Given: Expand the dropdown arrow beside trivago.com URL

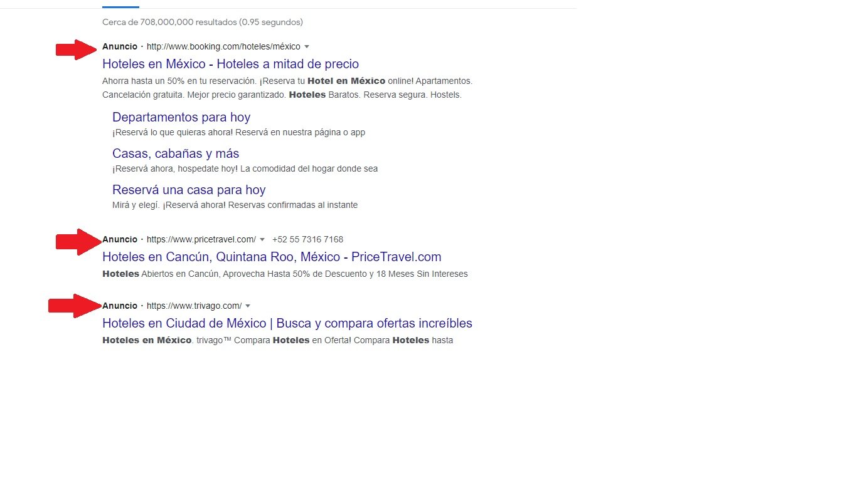Looking at the screenshot, I should click(248, 306).
